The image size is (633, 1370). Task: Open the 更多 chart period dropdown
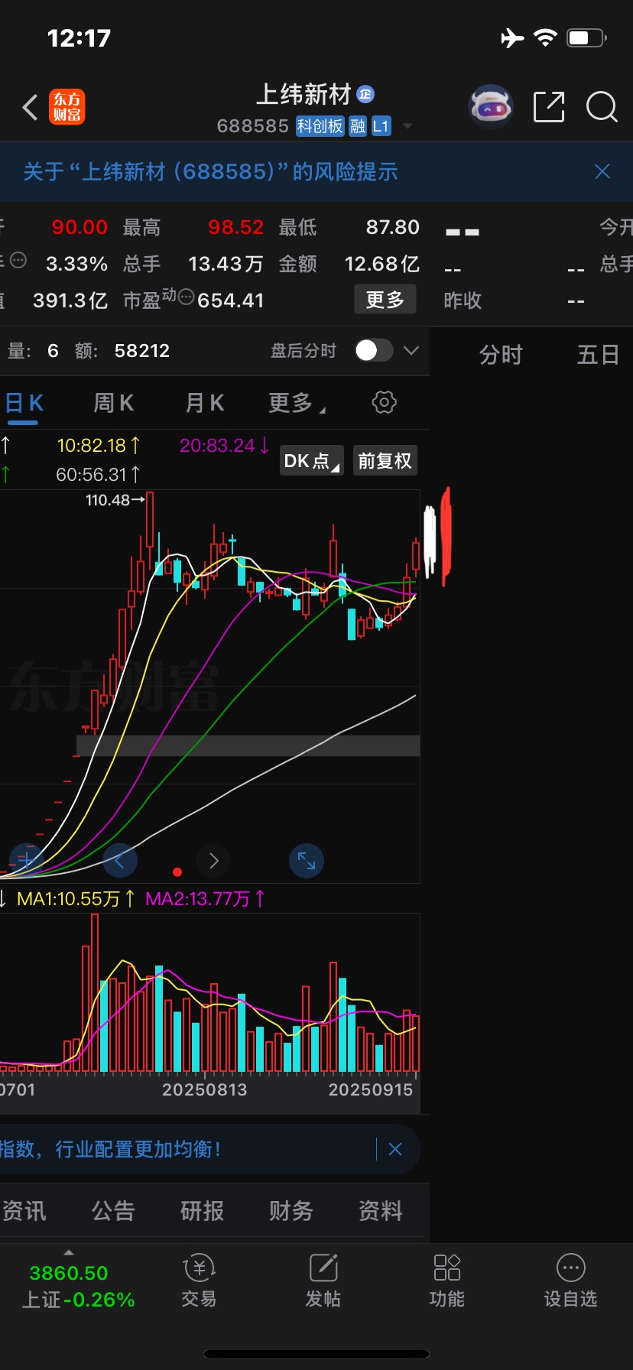pyautogui.click(x=297, y=403)
